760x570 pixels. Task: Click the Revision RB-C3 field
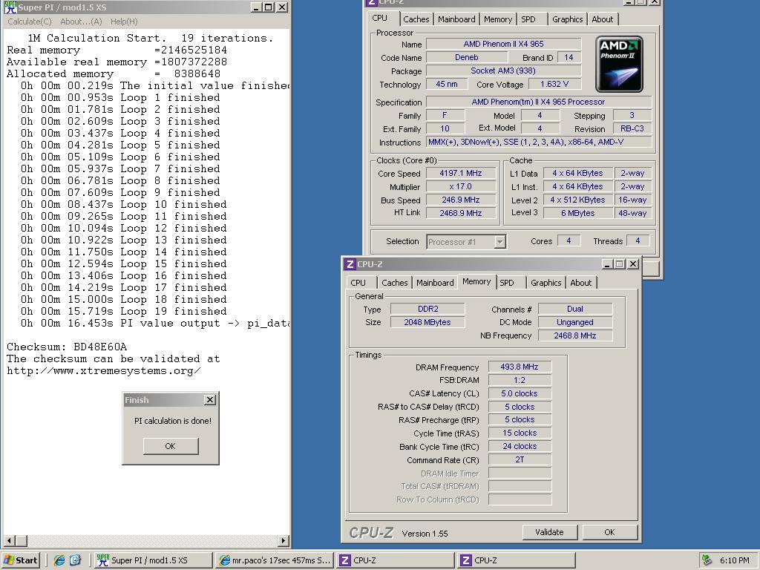tap(632, 128)
